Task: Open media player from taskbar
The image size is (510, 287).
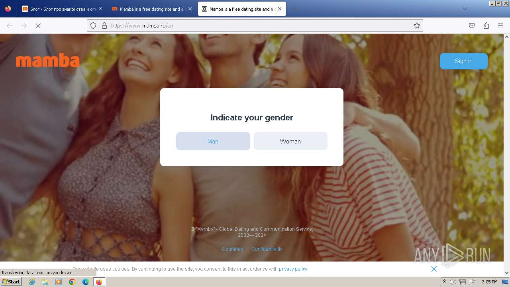Action: [59, 282]
